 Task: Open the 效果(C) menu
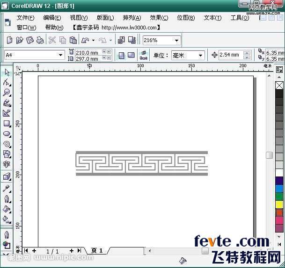159,18
